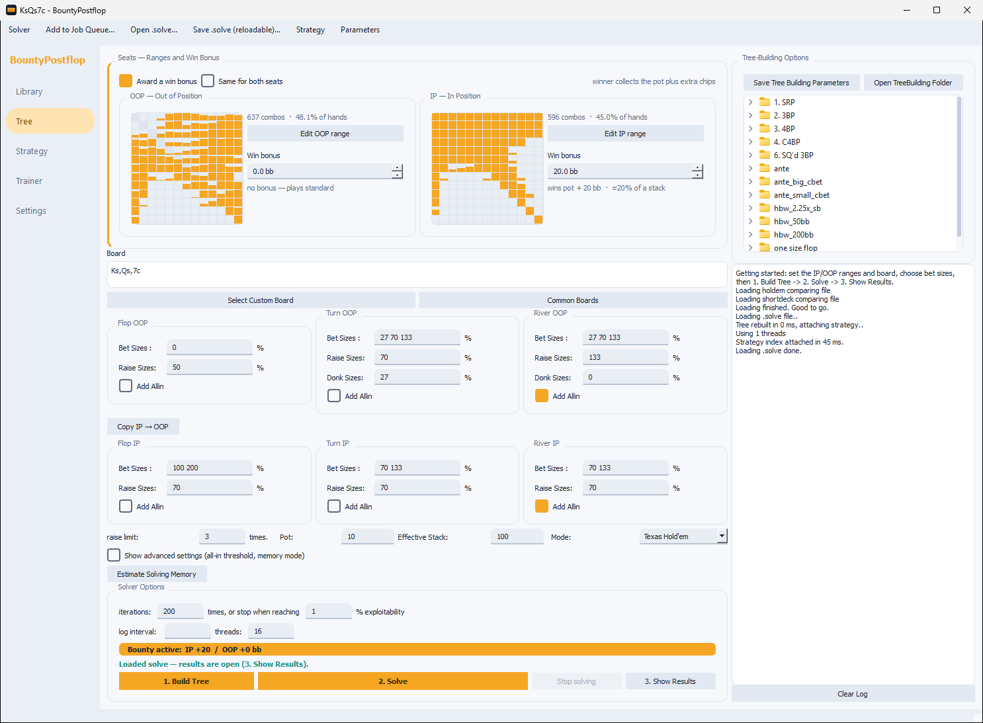Click the Board input field with Ks,Qs,7c
The height and width of the screenshot is (723, 983).
pos(417,275)
